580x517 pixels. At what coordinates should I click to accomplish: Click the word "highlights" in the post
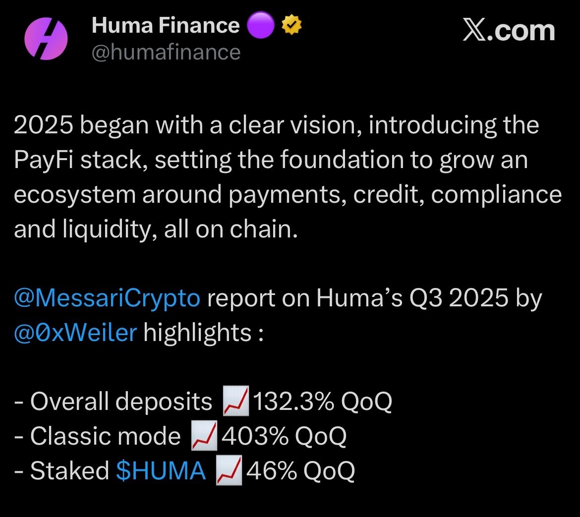pyautogui.click(x=197, y=332)
